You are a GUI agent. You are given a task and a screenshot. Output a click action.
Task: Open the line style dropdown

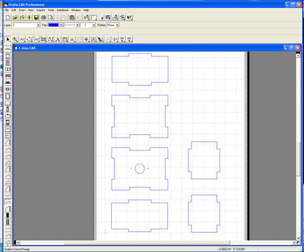77,25
